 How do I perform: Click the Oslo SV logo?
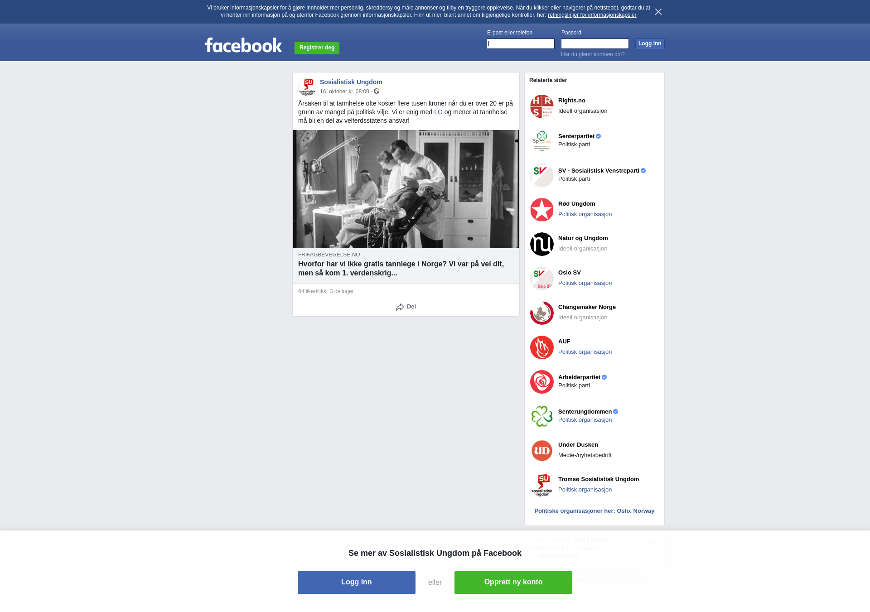(542, 279)
